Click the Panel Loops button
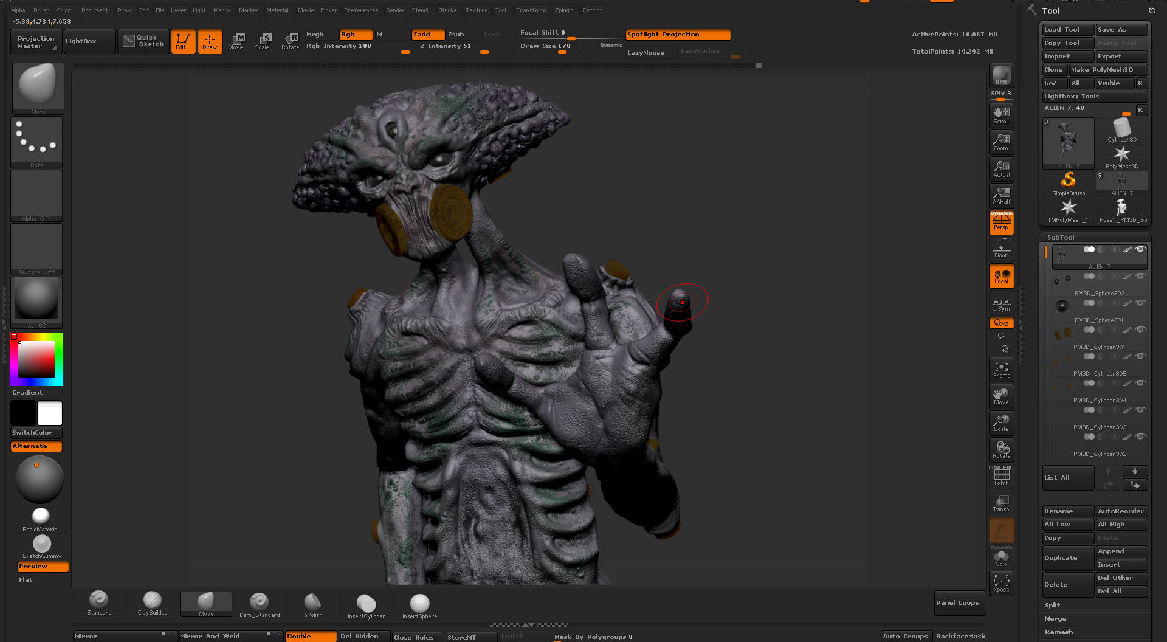This screenshot has height=642, width=1167. pyautogui.click(x=960, y=603)
